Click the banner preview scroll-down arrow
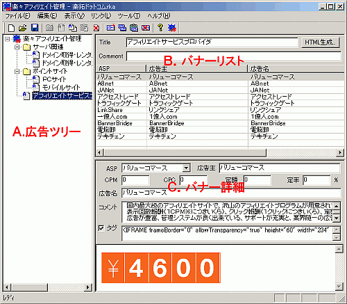This screenshot has height=304, width=347. pos(339,287)
